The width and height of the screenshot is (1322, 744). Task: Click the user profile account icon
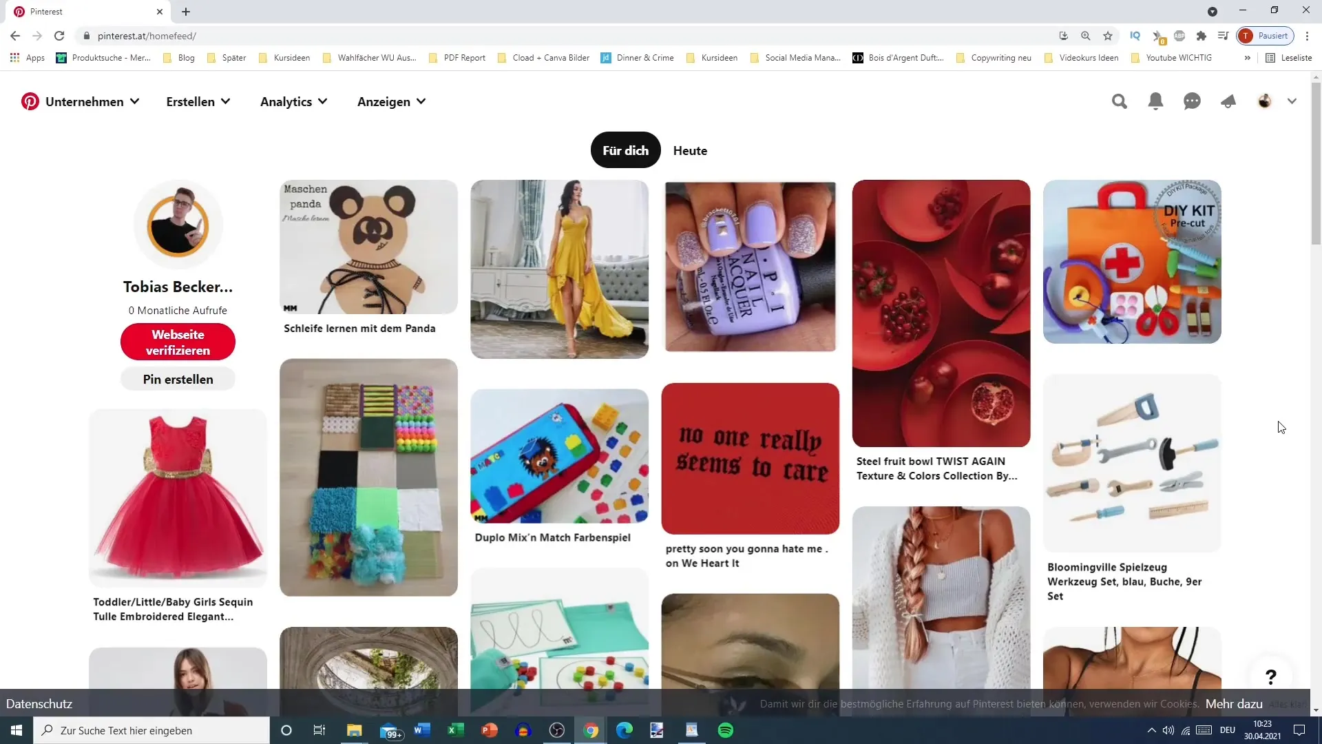[x=1265, y=101]
